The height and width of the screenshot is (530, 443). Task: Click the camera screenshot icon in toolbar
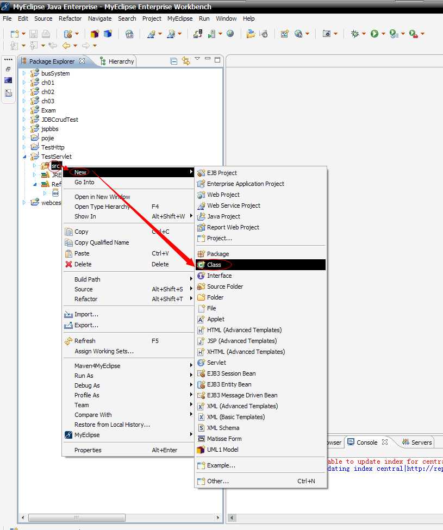tap(327, 34)
